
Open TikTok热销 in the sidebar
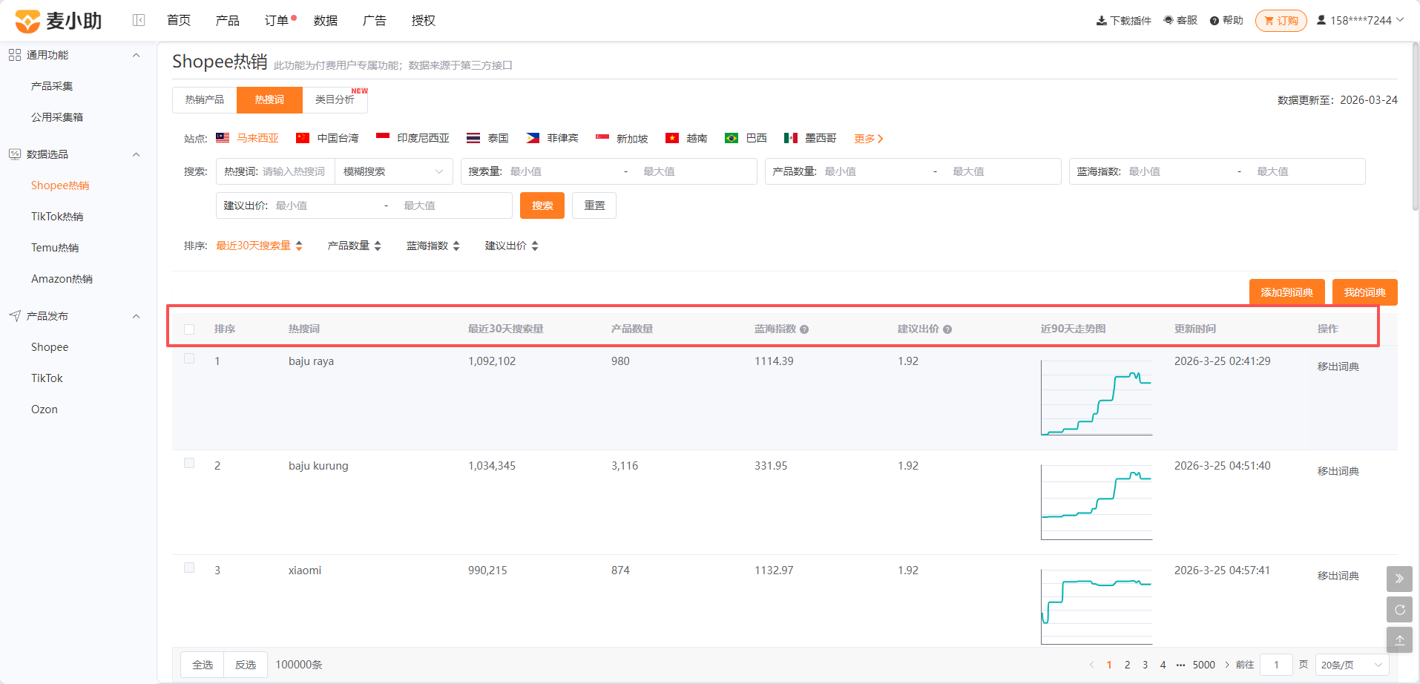pyautogui.click(x=57, y=217)
